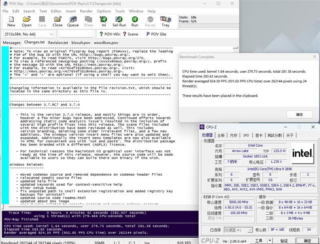Click the Close file toolbar icon
This screenshot has height=244, width=320.
coord(58,21)
